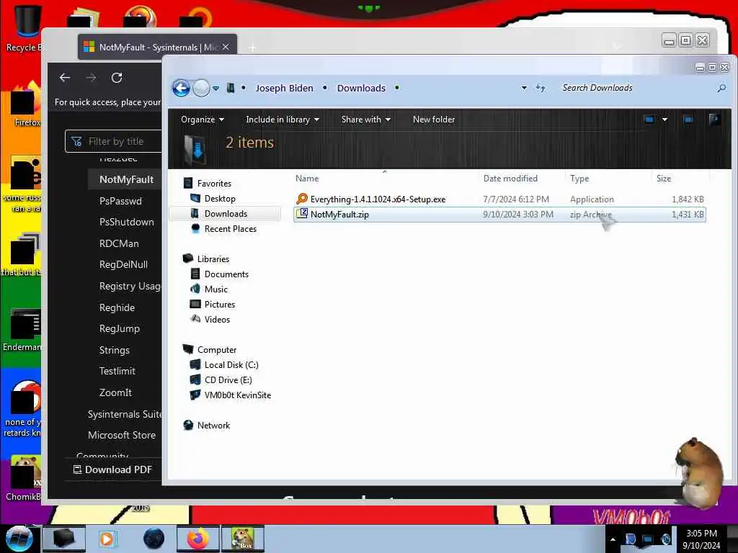Open the Documents library
This screenshot has height=553, width=738.
[226, 274]
